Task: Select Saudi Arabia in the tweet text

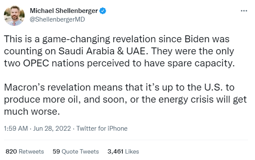Action: tap(86, 51)
